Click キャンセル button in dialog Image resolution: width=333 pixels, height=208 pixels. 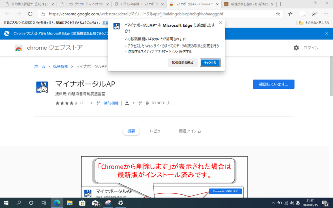click(x=210, y=63)
